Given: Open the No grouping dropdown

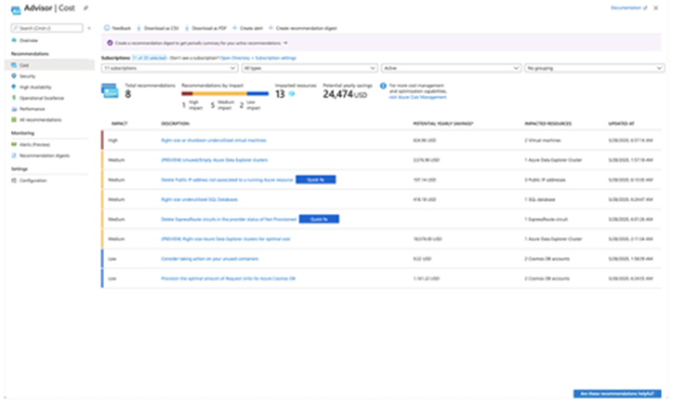Looking at the screenshot, I should [x=595, y=68].
